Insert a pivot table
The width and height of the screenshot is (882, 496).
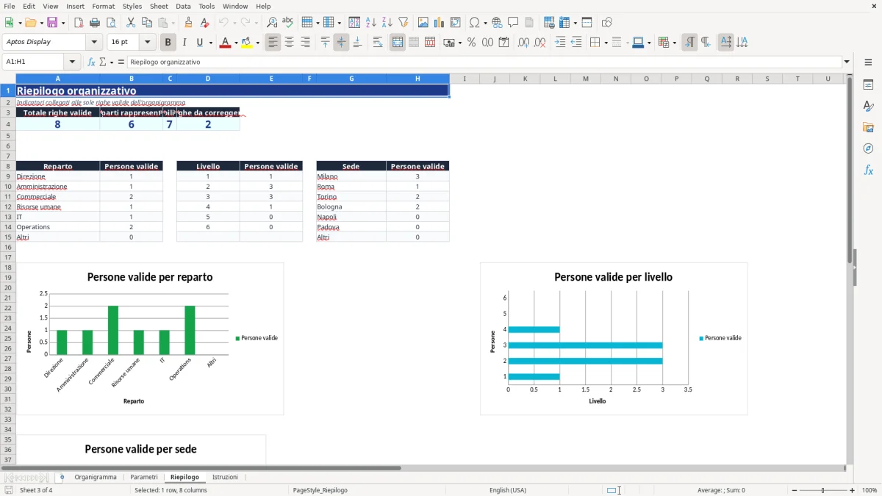(x=456, y=23)
